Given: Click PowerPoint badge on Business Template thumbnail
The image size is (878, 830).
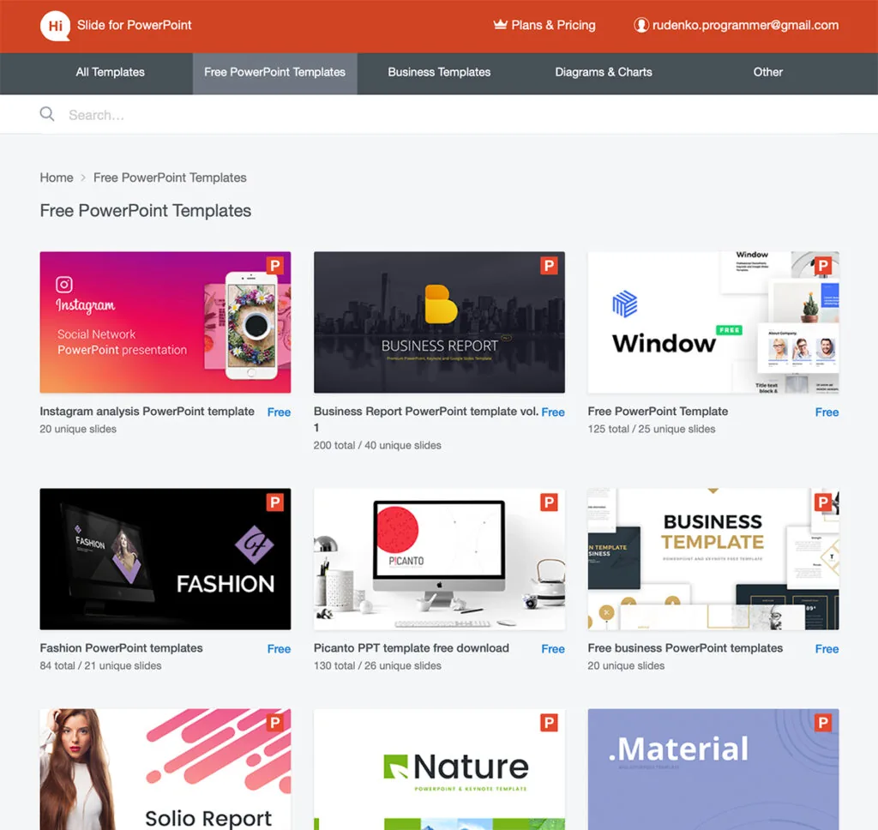Looking at the screenshot, I should click(822, 502).
